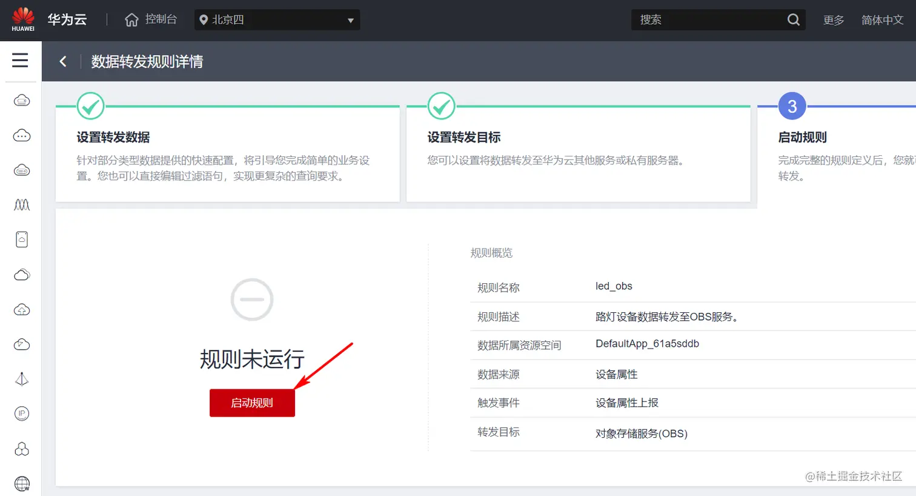Click the 设置转发目标 step checkmark

tap(441, 107)
